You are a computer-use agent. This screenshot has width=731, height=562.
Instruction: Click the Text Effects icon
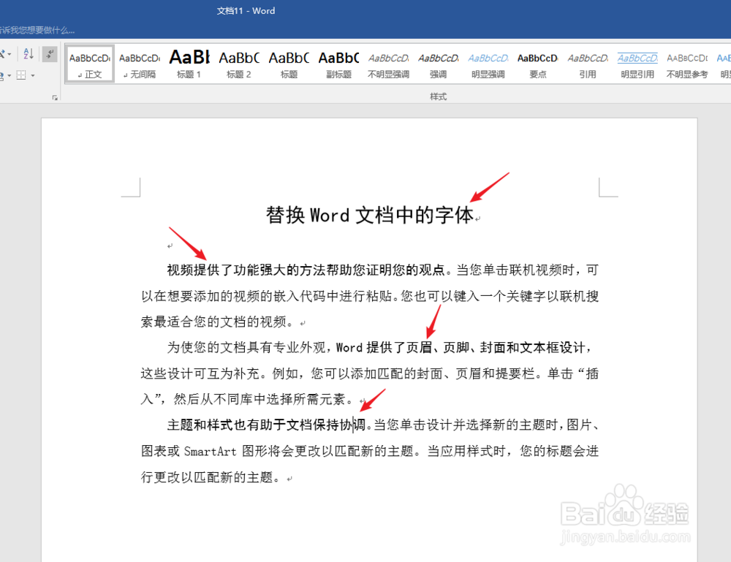pos(3,53)
